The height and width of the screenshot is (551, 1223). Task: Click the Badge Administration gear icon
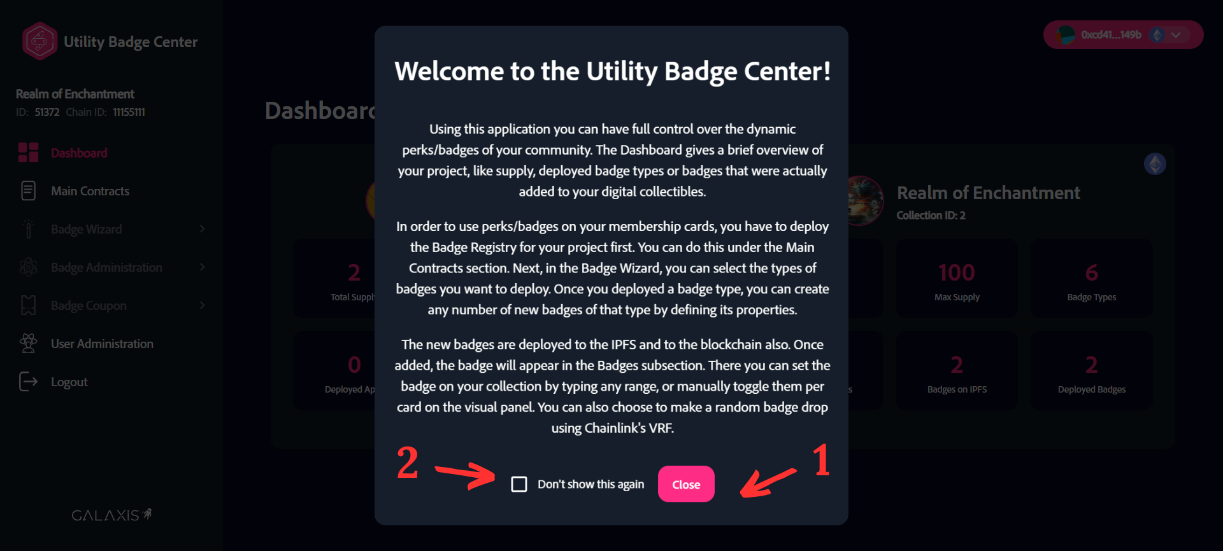pos(28,267)
